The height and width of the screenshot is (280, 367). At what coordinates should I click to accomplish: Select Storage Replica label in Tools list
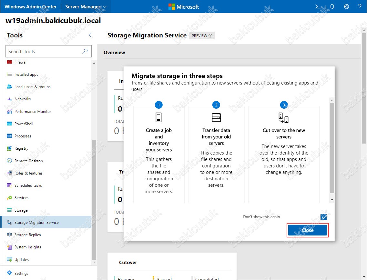pyautogui.click(x=28, y=235)
